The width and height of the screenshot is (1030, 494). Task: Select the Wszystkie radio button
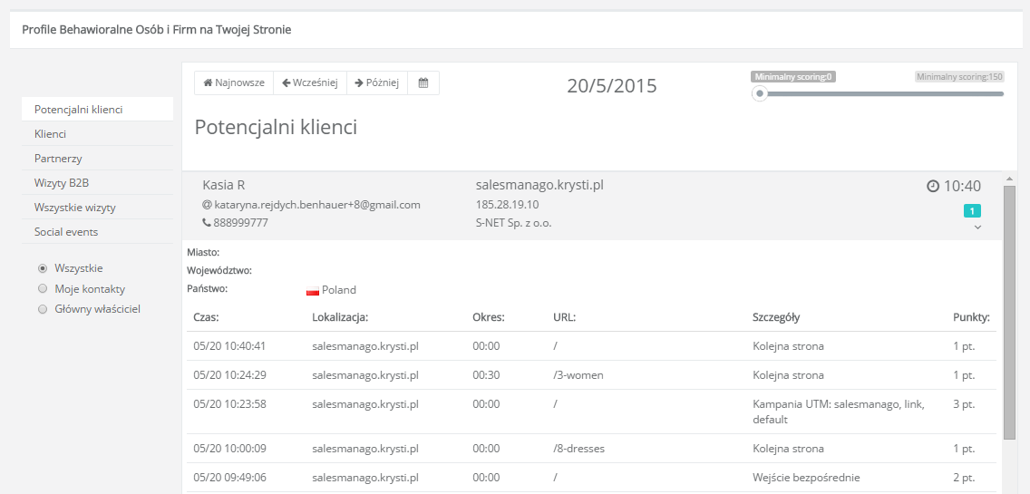[x=43, y=268]
